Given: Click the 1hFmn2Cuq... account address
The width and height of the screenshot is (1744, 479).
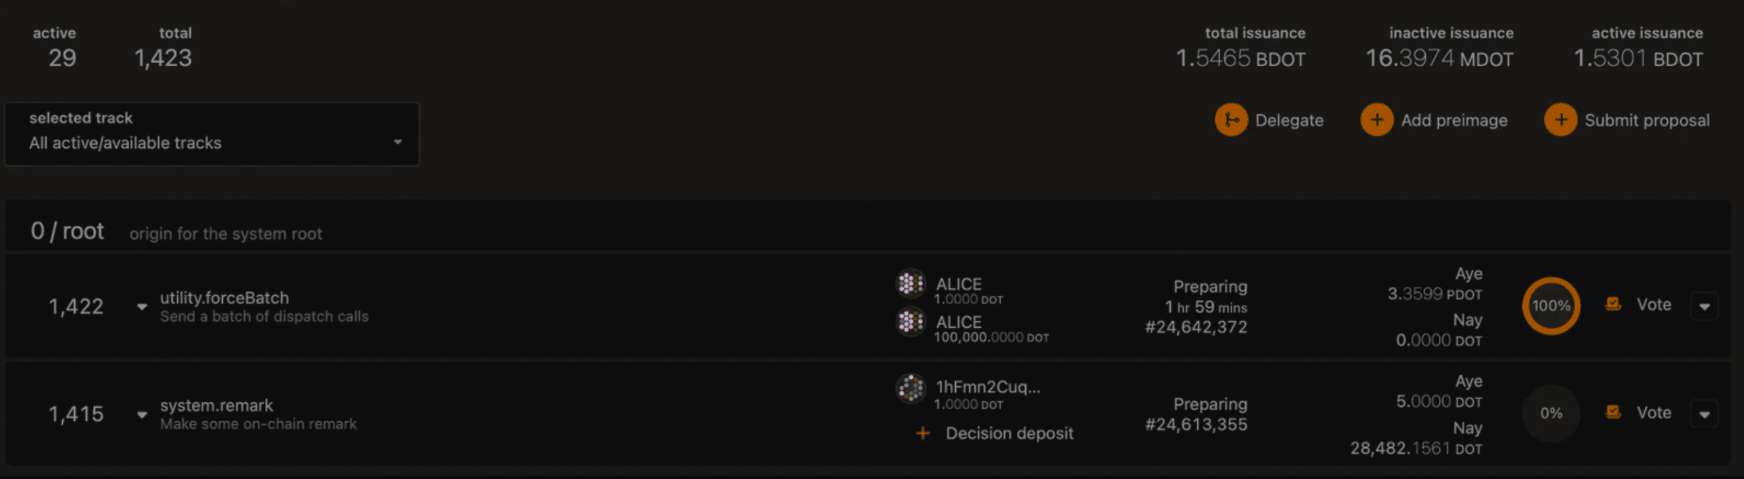Looking at the screenshot, I should click(x=988, y=387).
